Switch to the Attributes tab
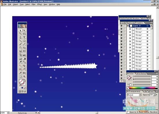This screenshot has width=159, height=114. [141, 74]
